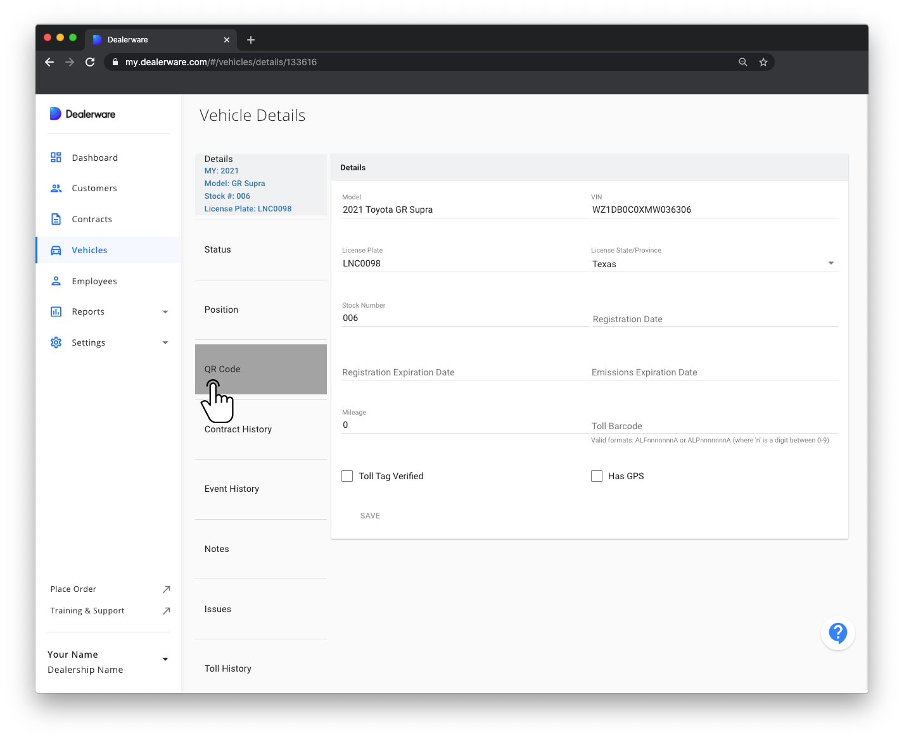The image size is (904, 740).
Task: Go back using the browser back arrow
Action: coord(49,62)
